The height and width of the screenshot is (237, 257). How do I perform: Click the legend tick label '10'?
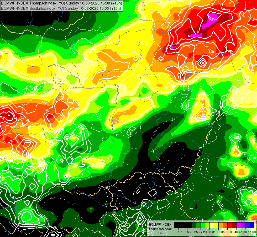tap(183, 232)
